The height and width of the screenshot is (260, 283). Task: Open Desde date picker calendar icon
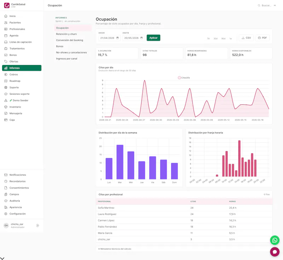click(x=117, y=38)
